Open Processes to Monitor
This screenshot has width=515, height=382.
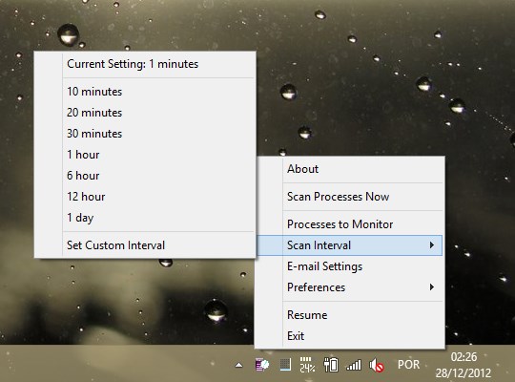click(x=350, y=224)
